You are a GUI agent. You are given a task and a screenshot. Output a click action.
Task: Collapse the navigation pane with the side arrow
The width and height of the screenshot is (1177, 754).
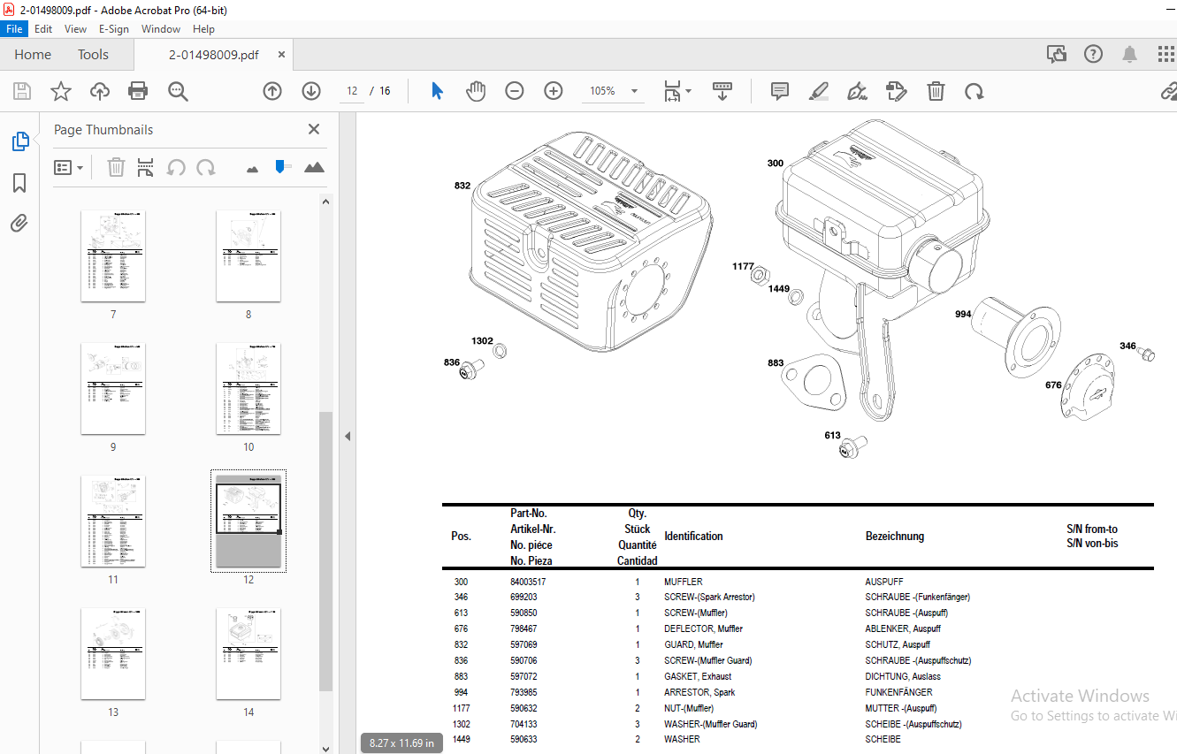[x=348, y=436]
